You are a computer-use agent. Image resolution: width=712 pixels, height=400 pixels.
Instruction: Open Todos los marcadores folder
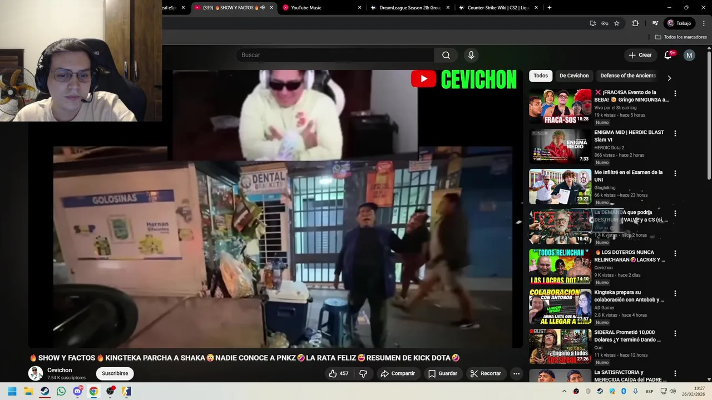[681, 37]
